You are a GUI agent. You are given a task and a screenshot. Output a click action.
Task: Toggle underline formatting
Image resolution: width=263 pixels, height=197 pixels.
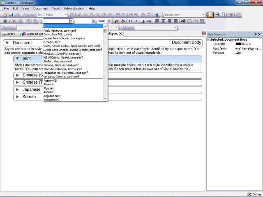point(143,21)
